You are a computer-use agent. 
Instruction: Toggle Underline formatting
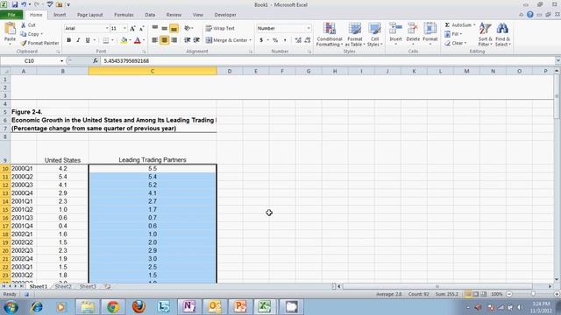[x=88, y=40]
